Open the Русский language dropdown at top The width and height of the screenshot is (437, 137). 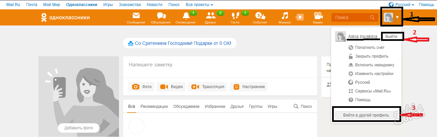(x=401, y=5)
